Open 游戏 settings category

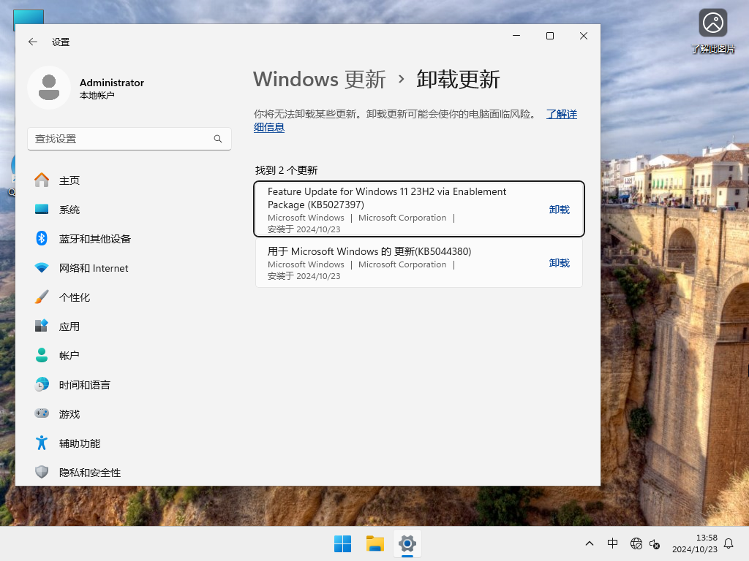pyautogui.click(x=69, y=413)
